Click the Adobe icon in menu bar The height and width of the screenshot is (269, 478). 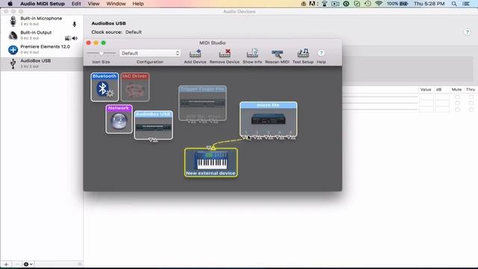313,4
